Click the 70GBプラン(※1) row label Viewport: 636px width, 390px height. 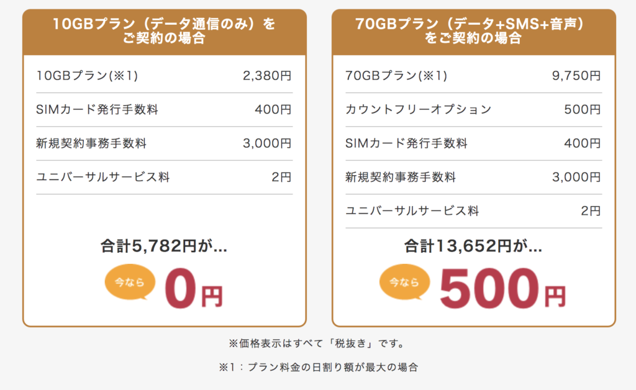(396, 76)
